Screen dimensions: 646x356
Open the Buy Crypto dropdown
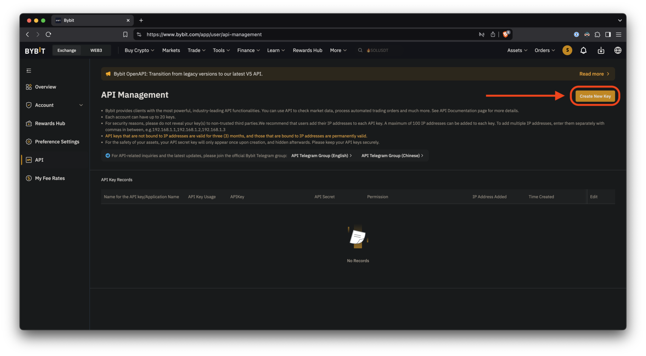[139, 50]
